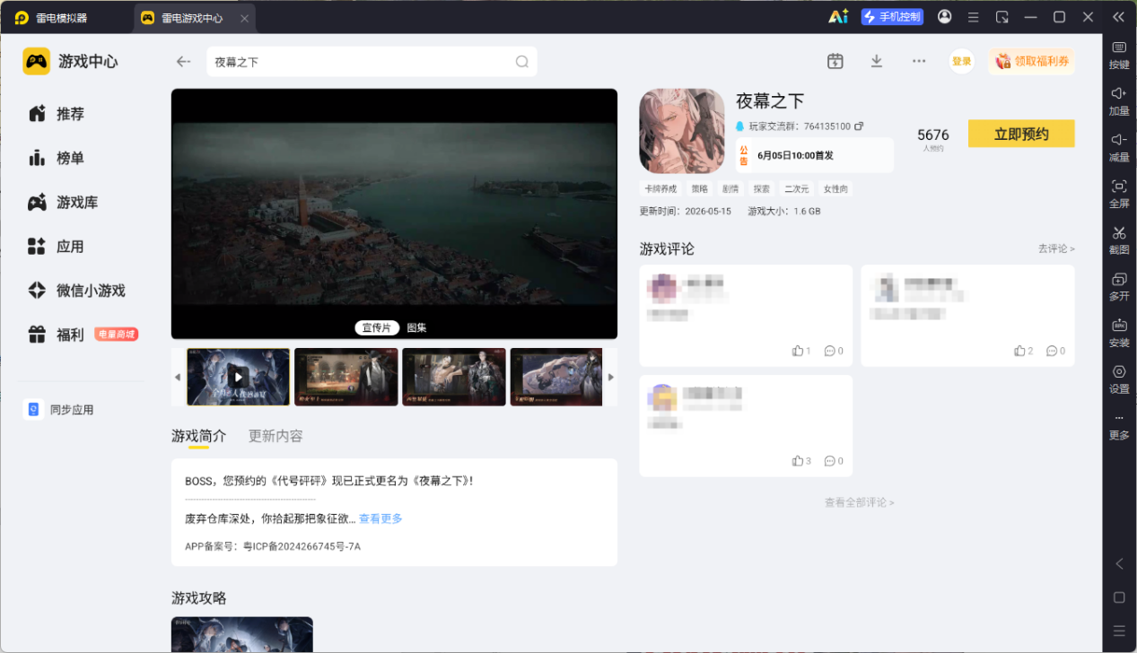
Task: Copy the player group number 764135100
Action: (859, 126)
